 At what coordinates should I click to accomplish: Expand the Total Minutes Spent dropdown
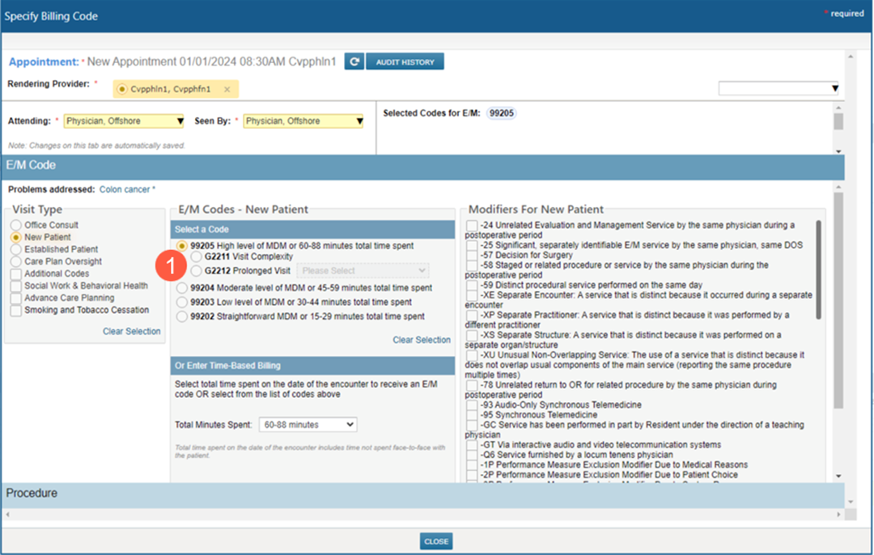click(x=308, y=425)
